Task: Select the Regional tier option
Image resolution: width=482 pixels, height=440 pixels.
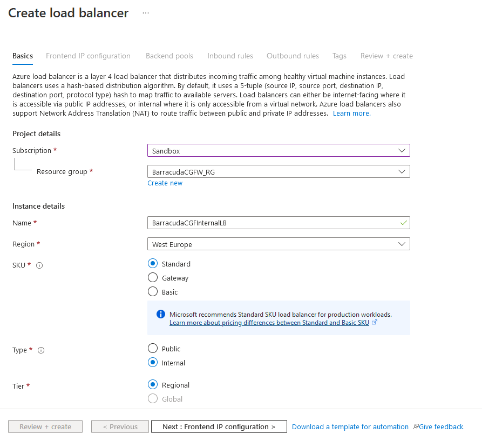Action: tap(153, 384)
